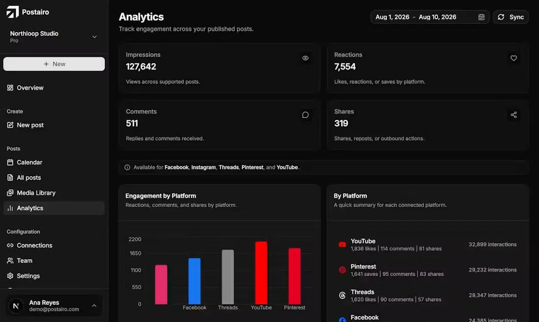
Task: Click demo@postairo.com email text
Action: tap(54, 309)
